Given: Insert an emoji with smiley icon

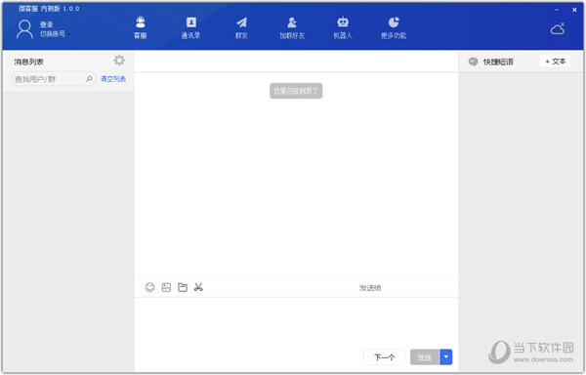Looking at the screenshot, I should pyautogui.click(x=149, y=287).
